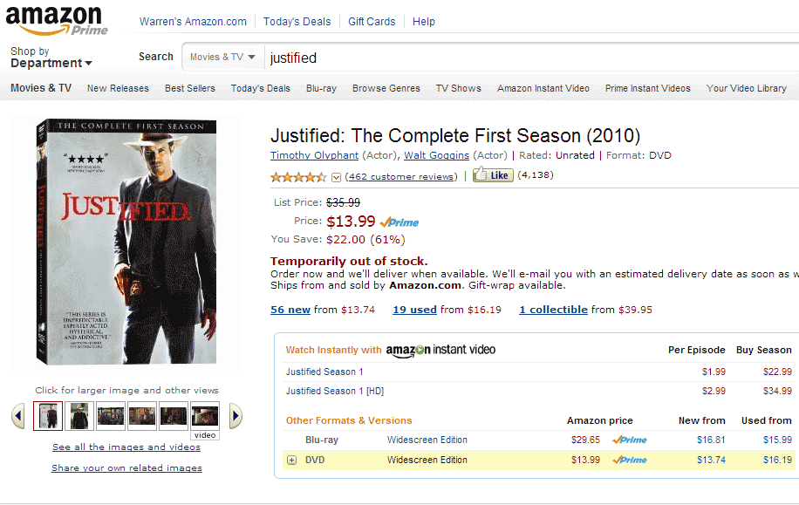This screenshot has height=505, width=799.
Task: Click the Facebook Like button
Action: point(493,175)
